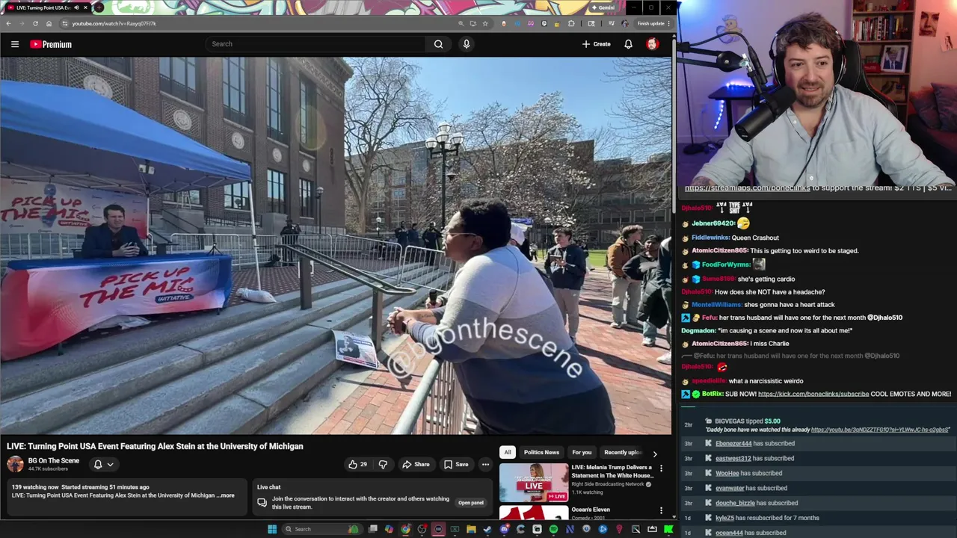
Task: Select the Recently uploaded filter chip
Action: [x=623, y=452]
